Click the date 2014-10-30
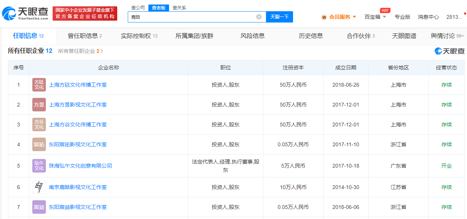The image size is (467, 219). click(x=346, y=187)
